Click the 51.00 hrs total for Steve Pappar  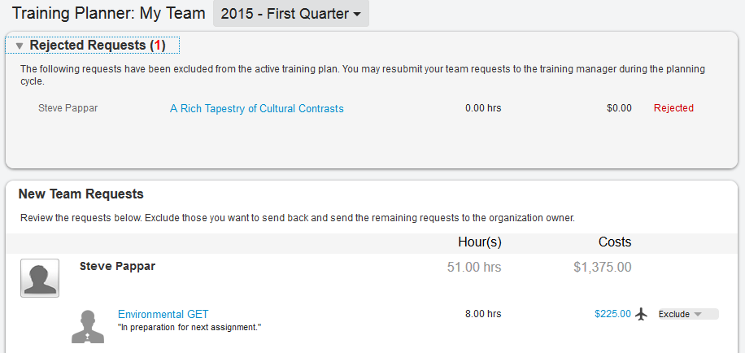tap(474, 267)
